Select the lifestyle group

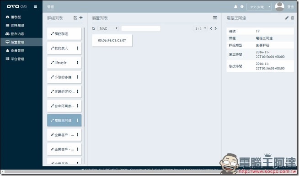tap(64, 63)
